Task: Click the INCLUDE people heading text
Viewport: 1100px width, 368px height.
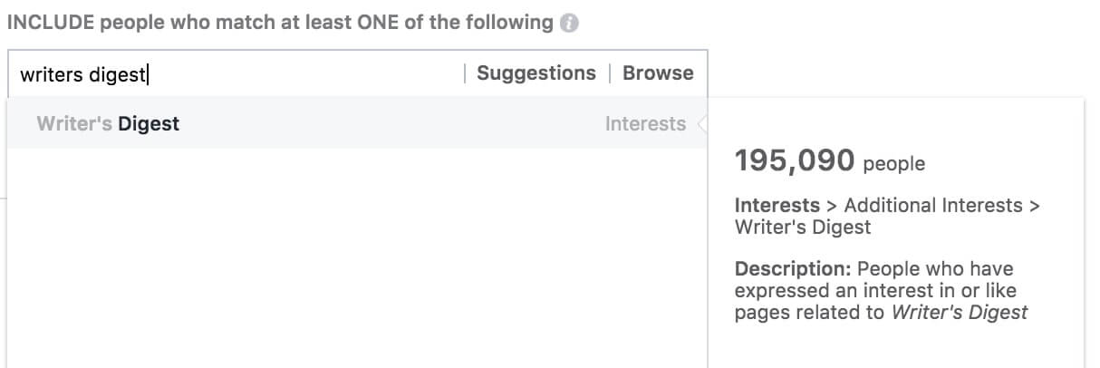Action: tap(280, 23)
